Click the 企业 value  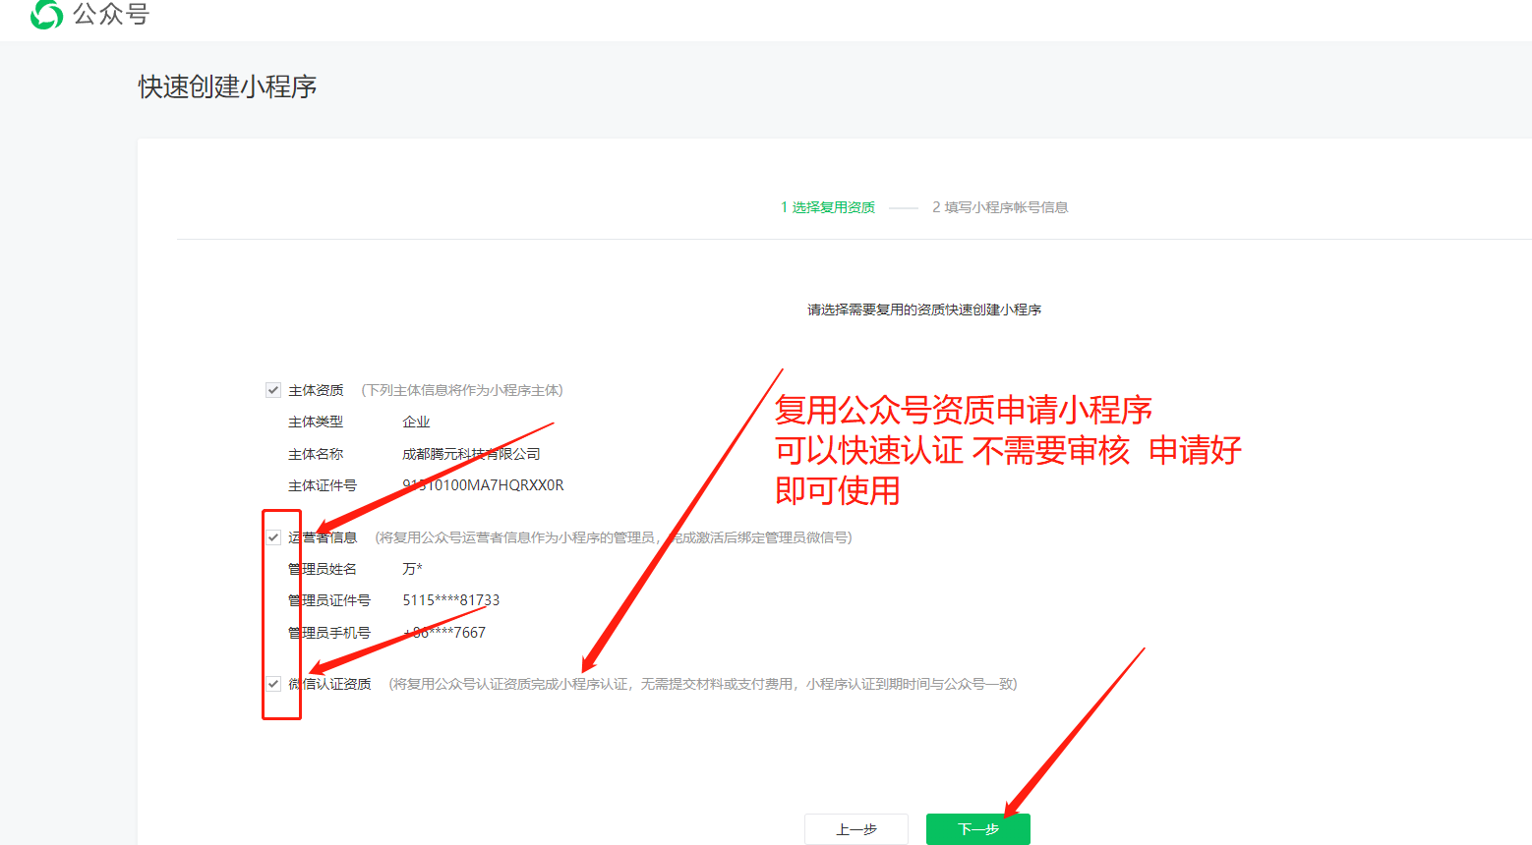(x=416, y=422)
